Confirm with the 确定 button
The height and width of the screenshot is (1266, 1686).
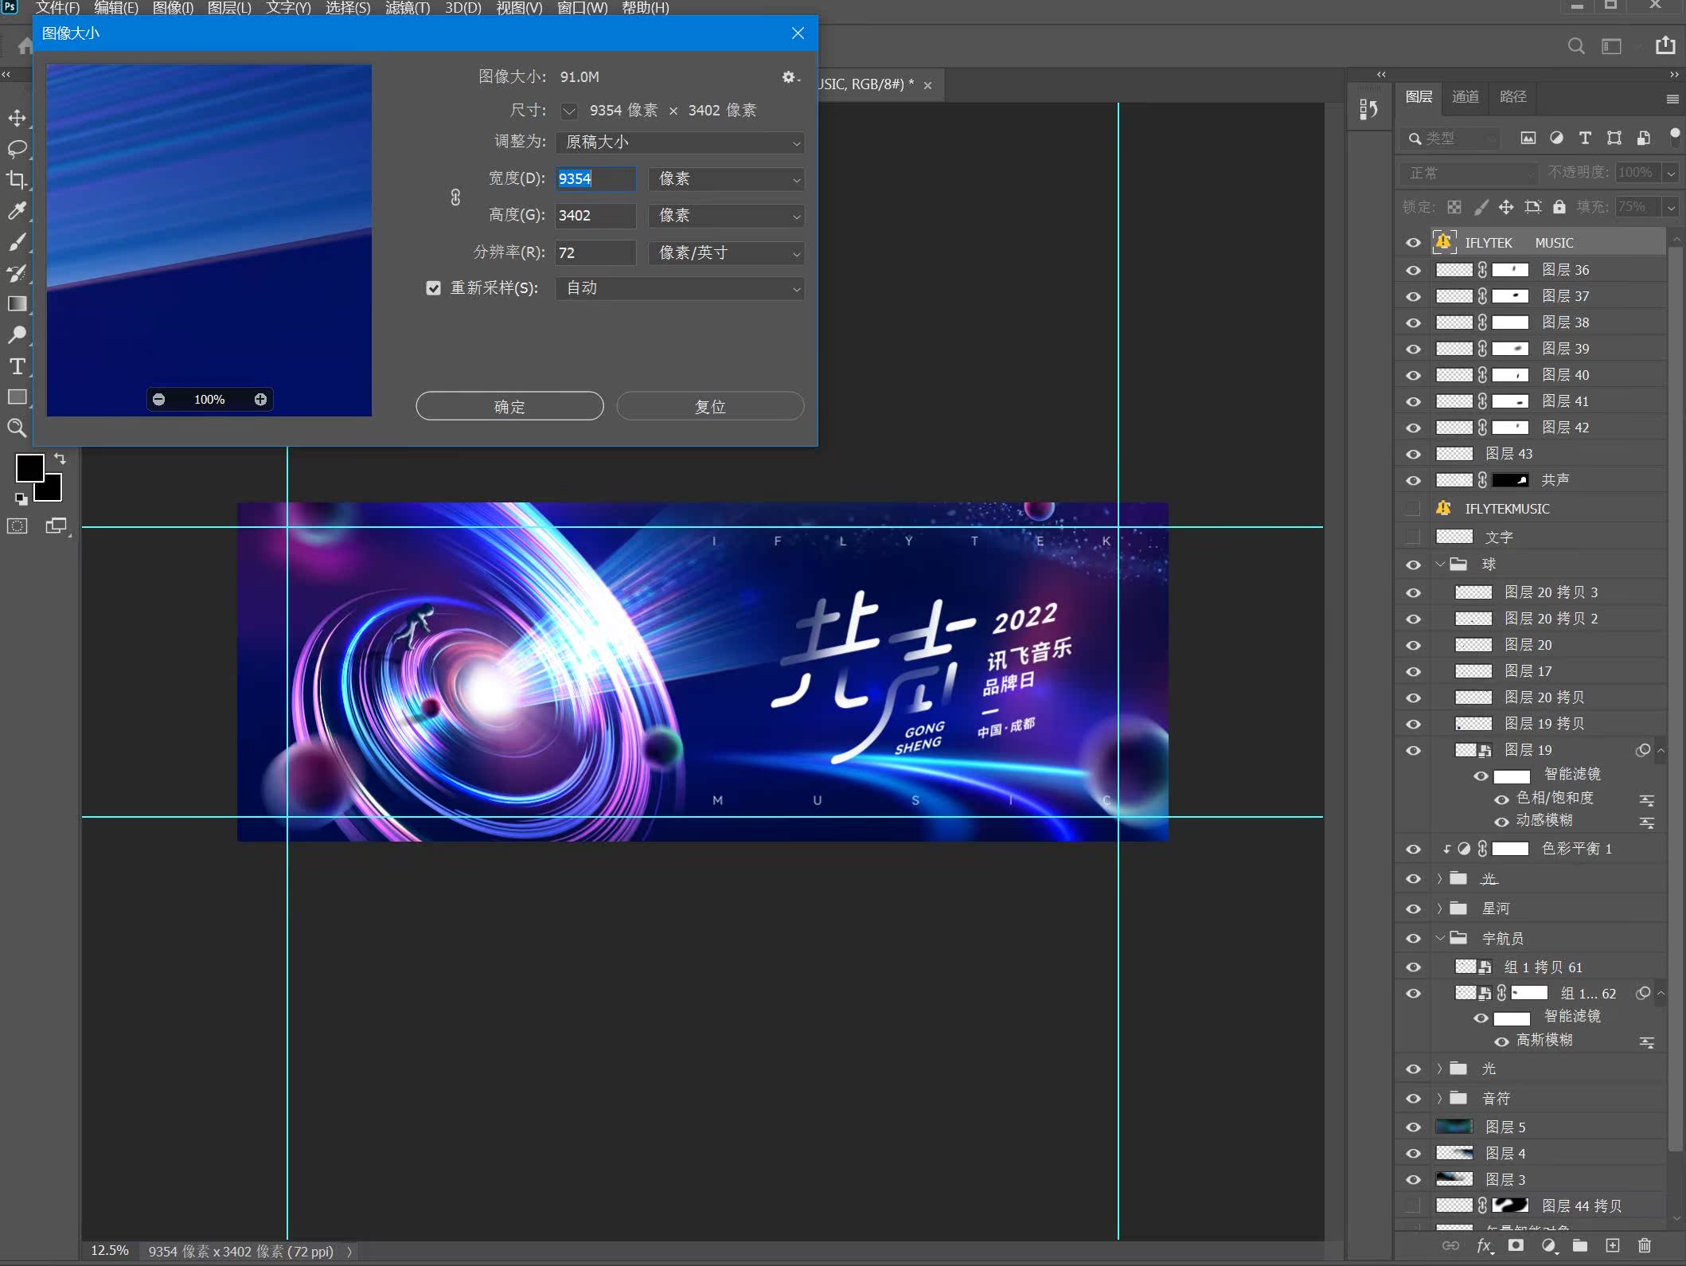[x=509, y=407]
